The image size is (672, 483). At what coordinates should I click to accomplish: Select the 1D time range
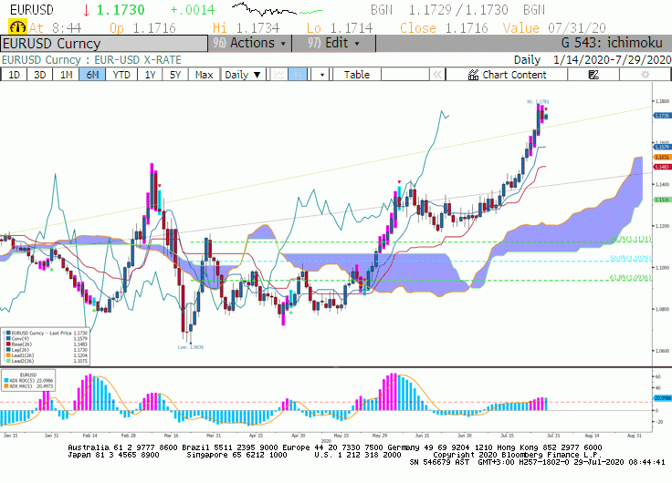[14, 75]
